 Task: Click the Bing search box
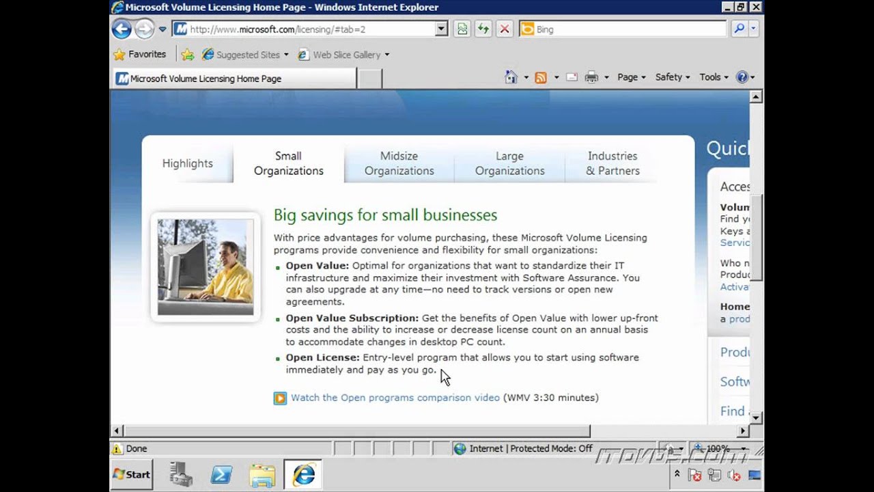pyautogui.click(x=623, y=29)
